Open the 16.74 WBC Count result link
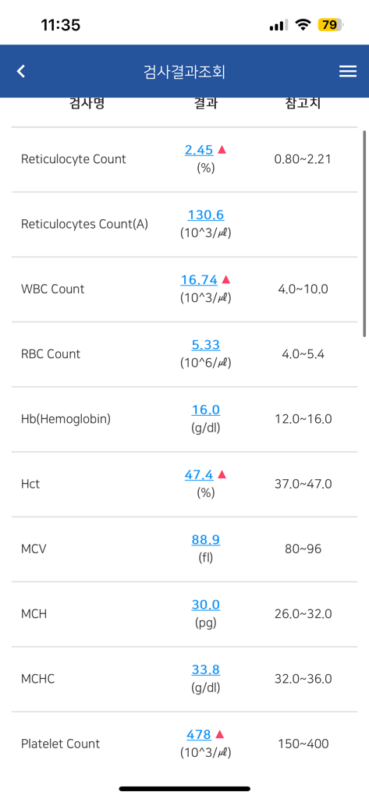 (x=199, y=280)
